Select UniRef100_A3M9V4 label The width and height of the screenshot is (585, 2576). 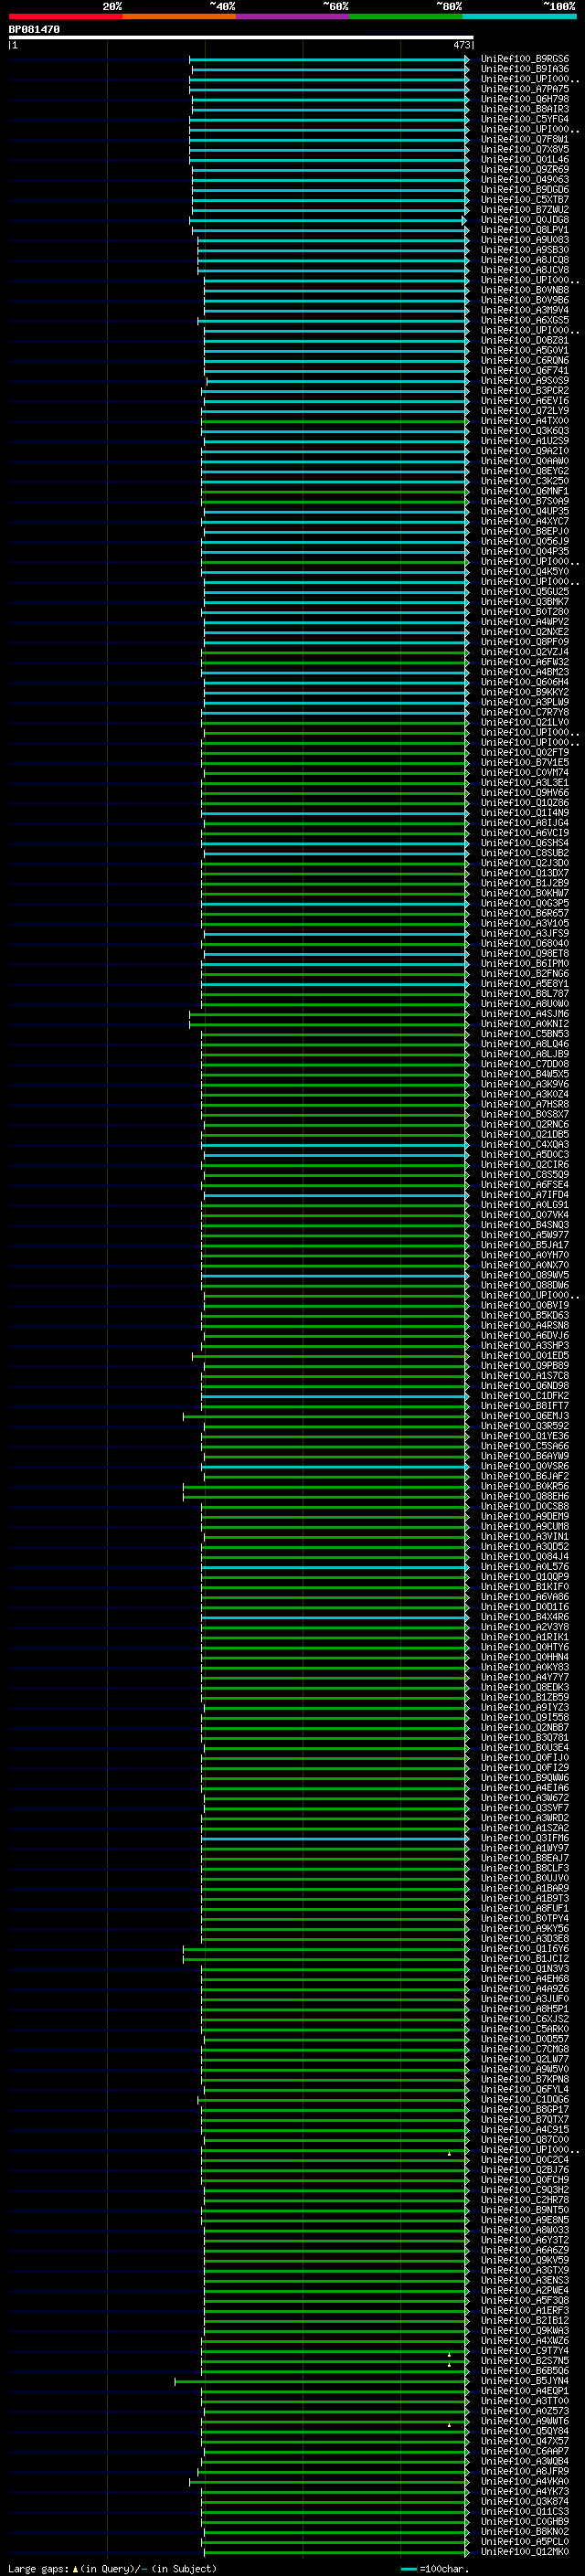point(524,310)
